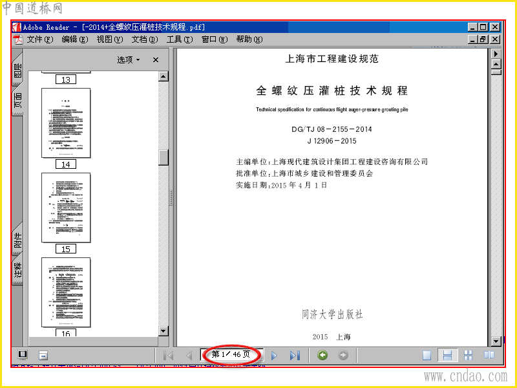Switch to the 图层 layers tab

pos(18,70)
